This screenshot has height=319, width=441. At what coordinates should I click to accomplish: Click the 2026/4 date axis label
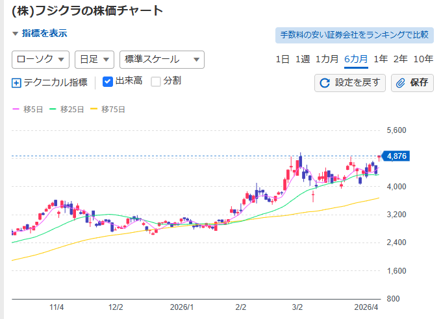pos(366,307)
